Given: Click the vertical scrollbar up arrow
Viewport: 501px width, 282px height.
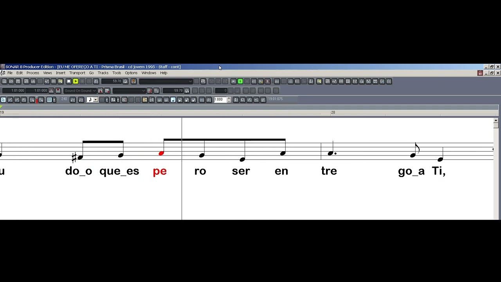Looking at the screenshot, I should click(x=496, y=121).
